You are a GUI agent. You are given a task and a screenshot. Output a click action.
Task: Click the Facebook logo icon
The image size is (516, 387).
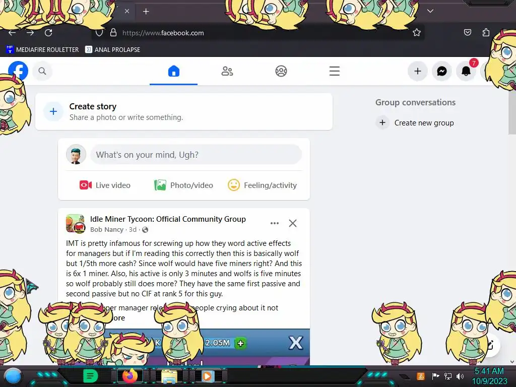click(x=18, y=71)
